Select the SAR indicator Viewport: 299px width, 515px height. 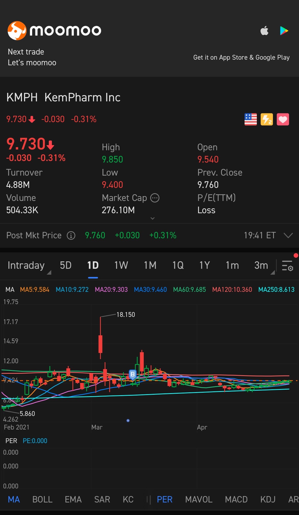(102, 499)
